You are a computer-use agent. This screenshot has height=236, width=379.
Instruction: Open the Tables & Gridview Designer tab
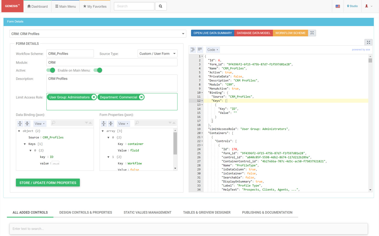[207, 212]
